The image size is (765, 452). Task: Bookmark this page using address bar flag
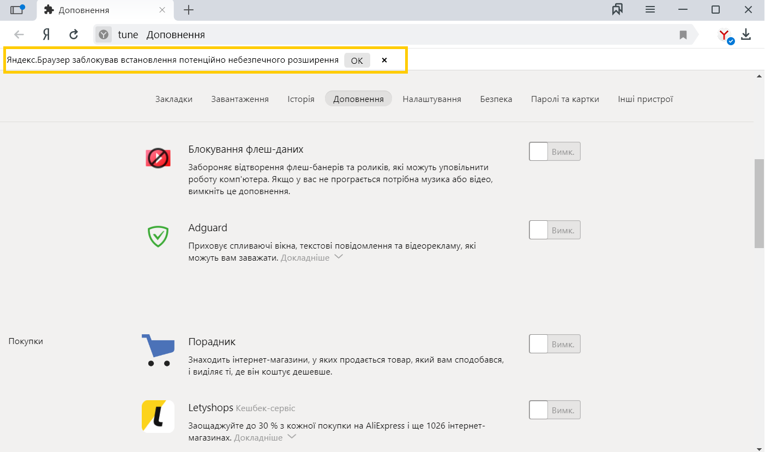(683, 35)
